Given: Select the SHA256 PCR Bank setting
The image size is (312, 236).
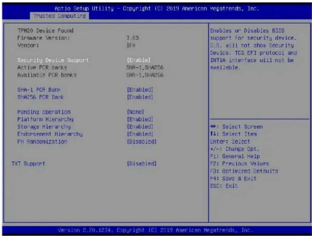Looking at the screenshot, I should pyautogui.click(x=40, y=97).
